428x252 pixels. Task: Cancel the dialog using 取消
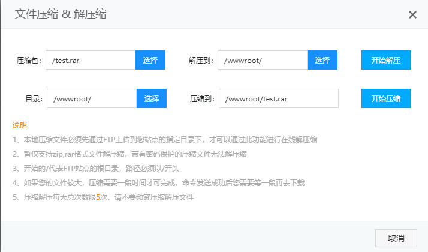click(396, 238)
